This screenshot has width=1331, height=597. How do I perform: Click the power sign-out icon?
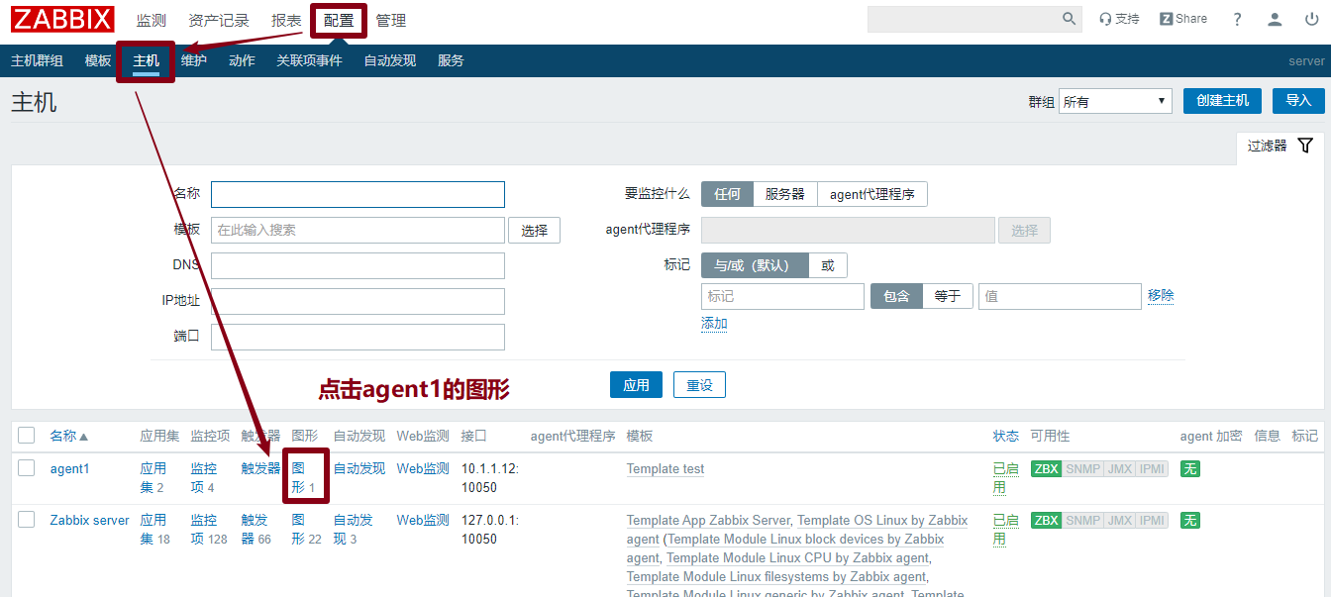(1312, 19)
